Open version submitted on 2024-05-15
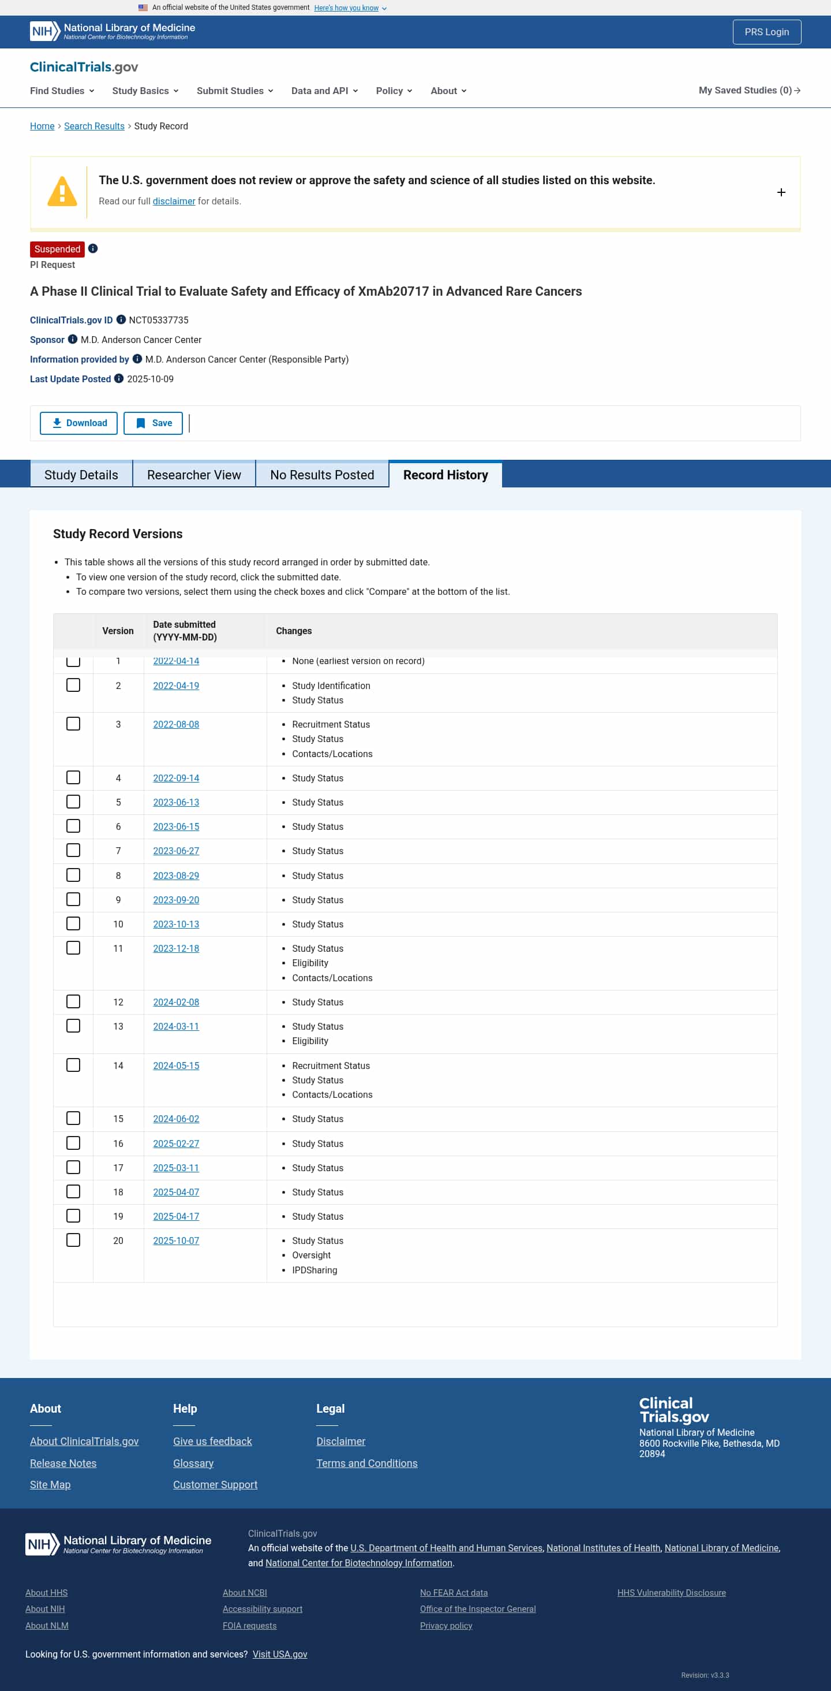 (x=176, y=1066)
